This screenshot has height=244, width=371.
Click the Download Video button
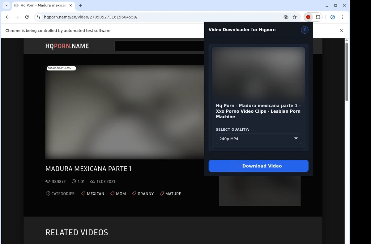click(258, 166)
